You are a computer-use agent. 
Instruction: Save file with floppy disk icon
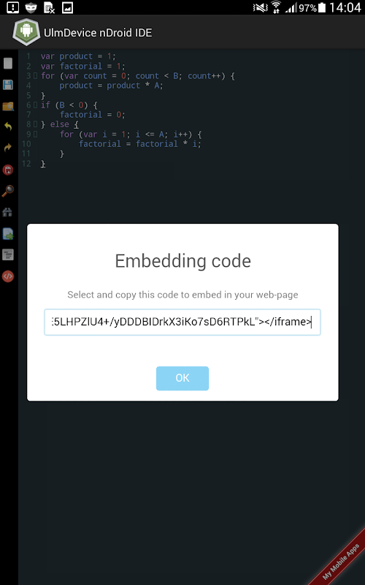click(8, 85)
